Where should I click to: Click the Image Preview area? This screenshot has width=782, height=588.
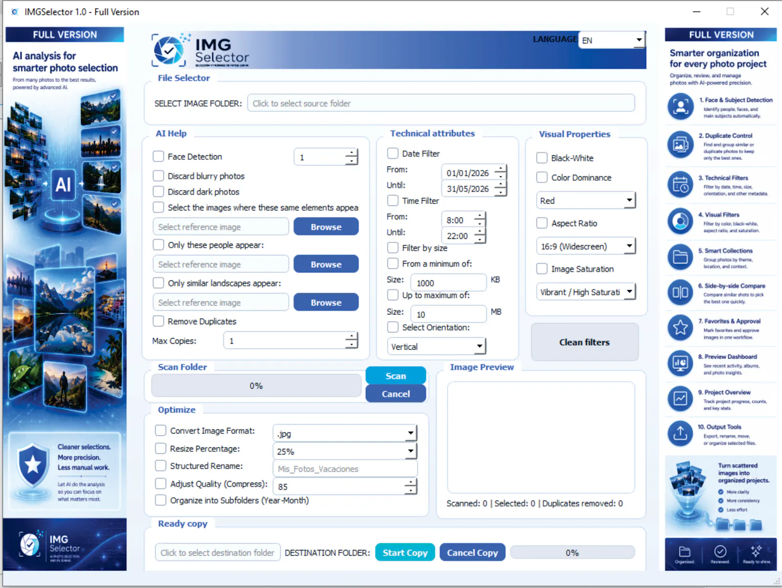click(541, 438)
